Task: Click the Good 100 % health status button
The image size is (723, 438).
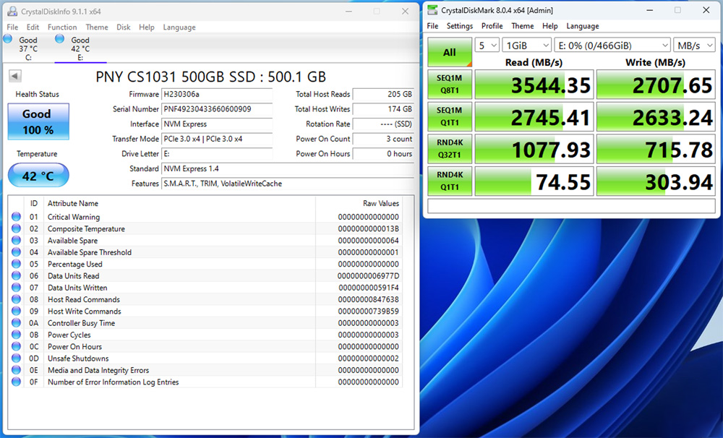Action: tap(38, 121)
